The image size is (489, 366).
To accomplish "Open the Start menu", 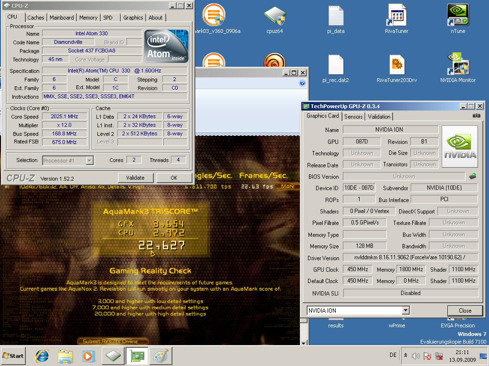I will tap(13, 356).
